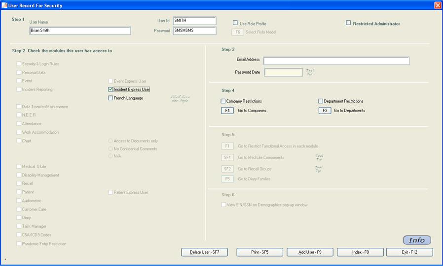The image size is (443, 266).
Task: Enable the French Language checkbox
Action: pyautogui.click(x=111, y=98)
